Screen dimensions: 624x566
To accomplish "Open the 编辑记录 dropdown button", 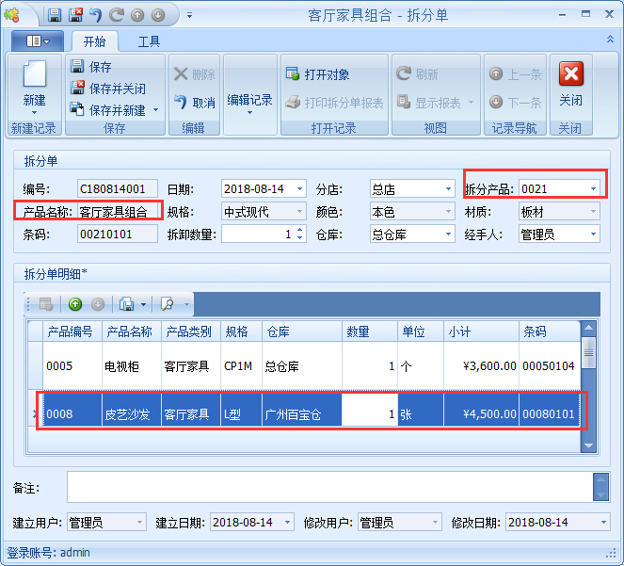I will (250, 104).
